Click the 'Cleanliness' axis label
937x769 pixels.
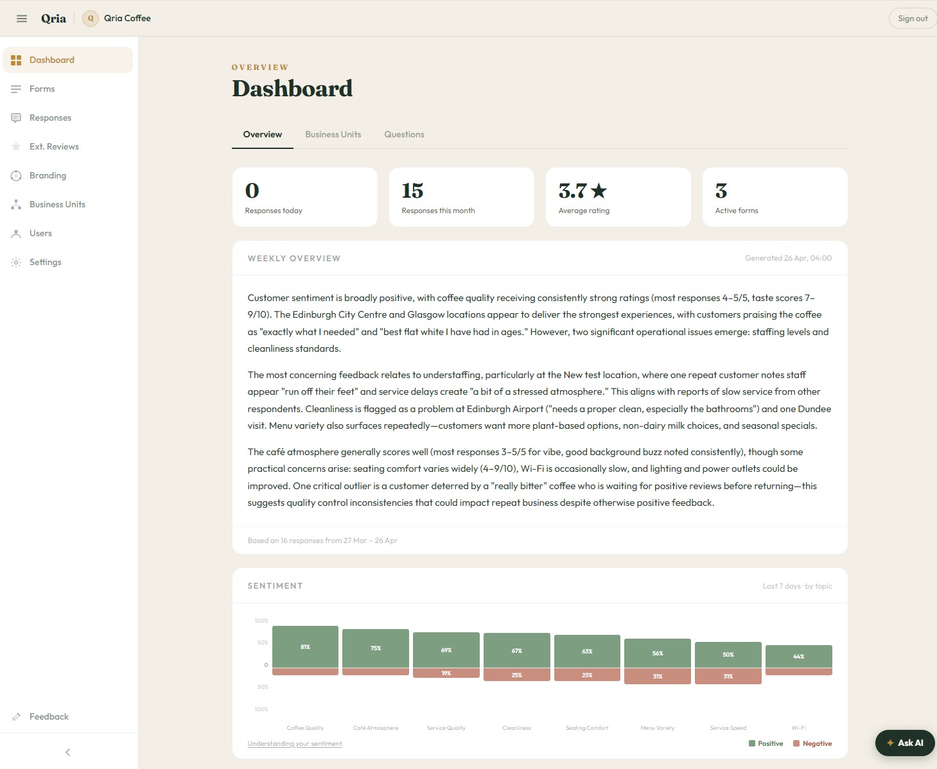(517, 728)
